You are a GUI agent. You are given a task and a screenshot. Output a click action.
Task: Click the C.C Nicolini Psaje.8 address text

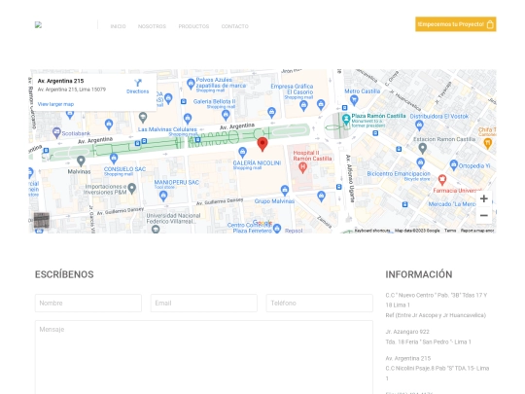pos(437,373)
